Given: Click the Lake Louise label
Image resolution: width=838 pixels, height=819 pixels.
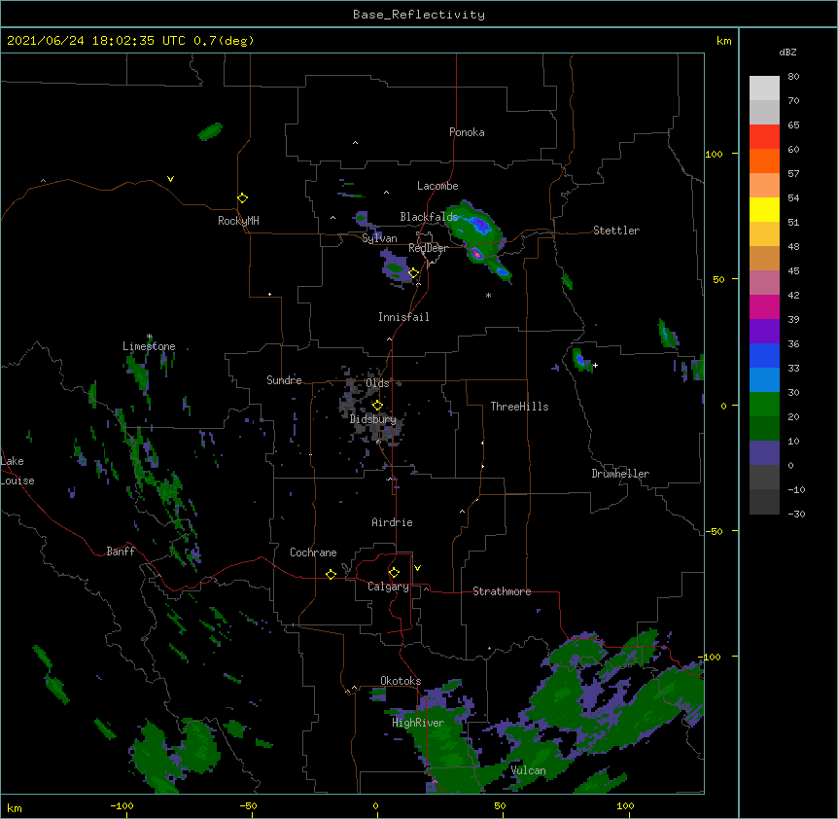Looking at the screenshot, I should click(17, 471).
